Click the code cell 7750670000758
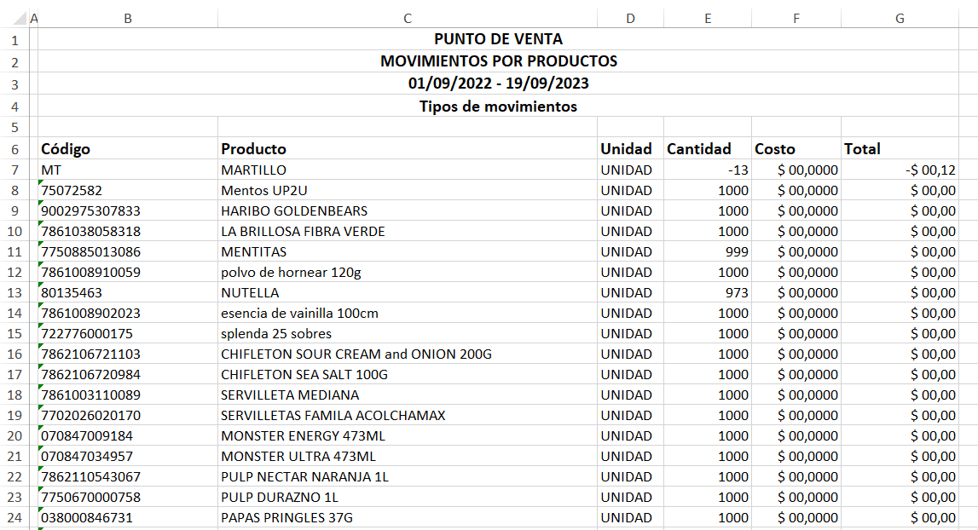The width and height of the screenshot is (978, 530). [x=128, y=497]
